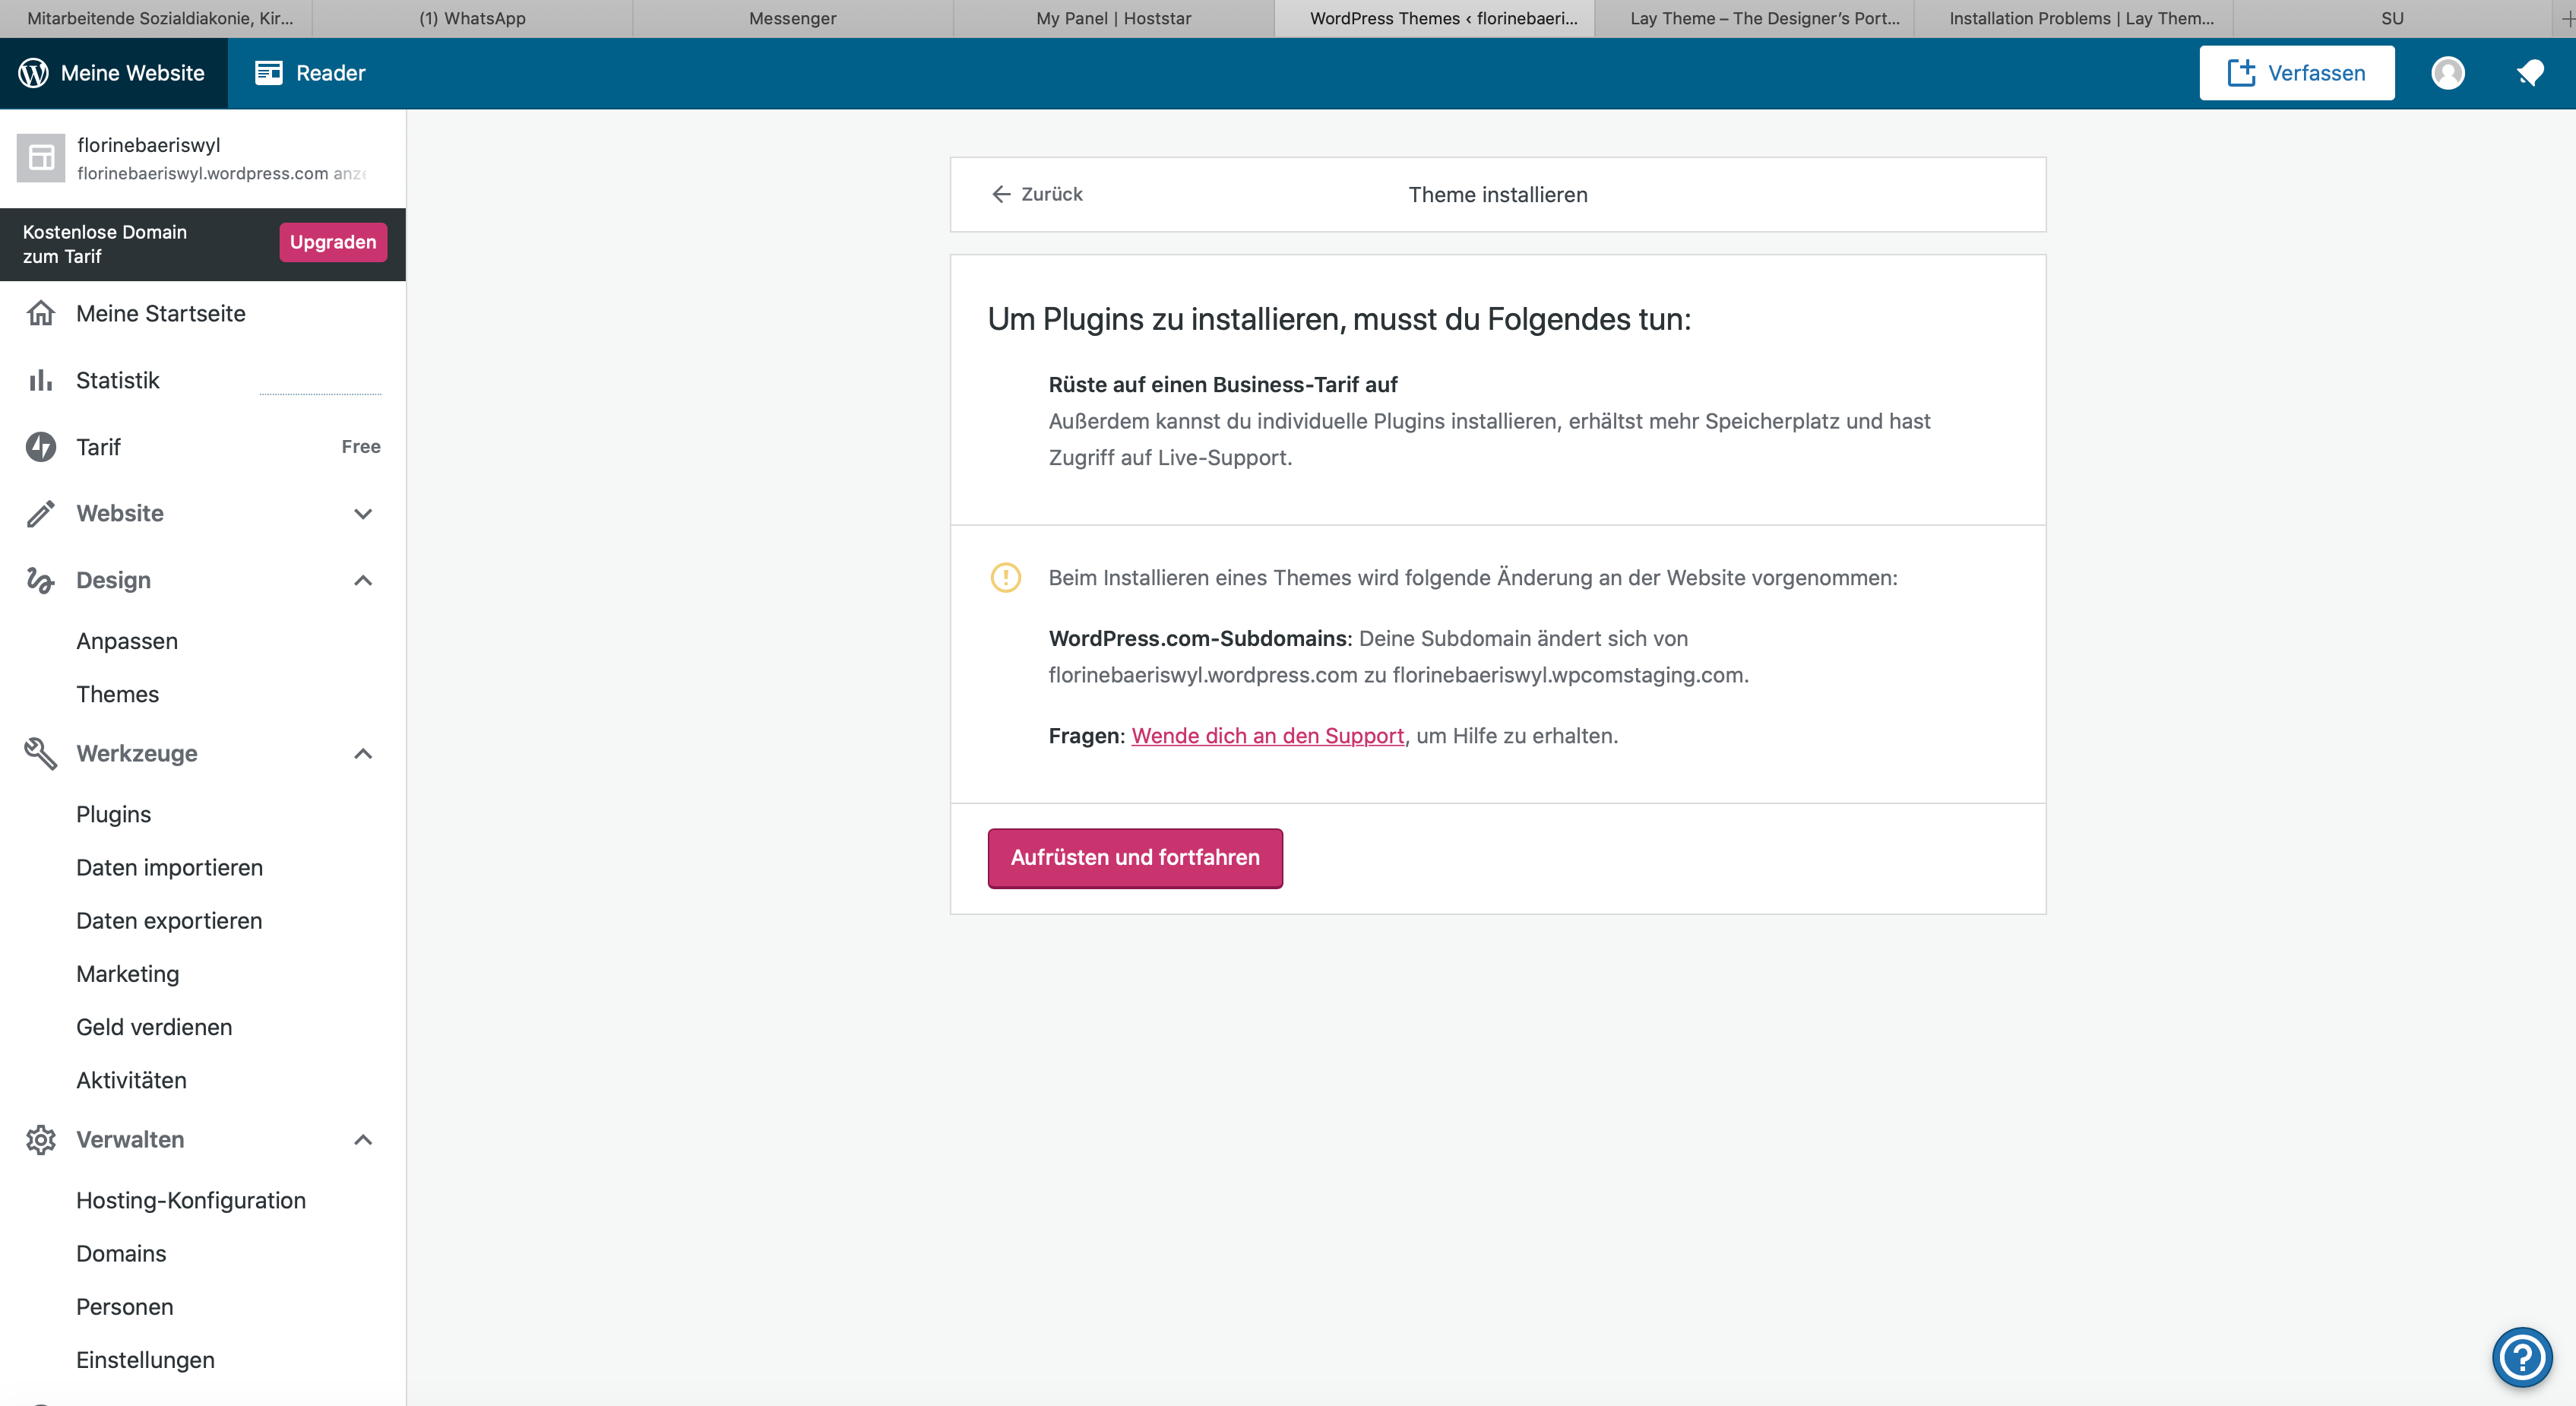Click the pink Upgraden button

point(332,242)
